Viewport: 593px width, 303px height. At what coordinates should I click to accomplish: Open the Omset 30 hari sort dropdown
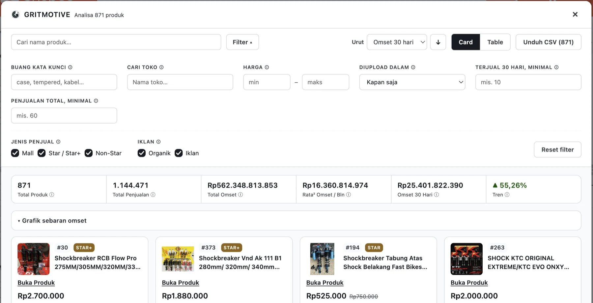(x=397, y=42)
